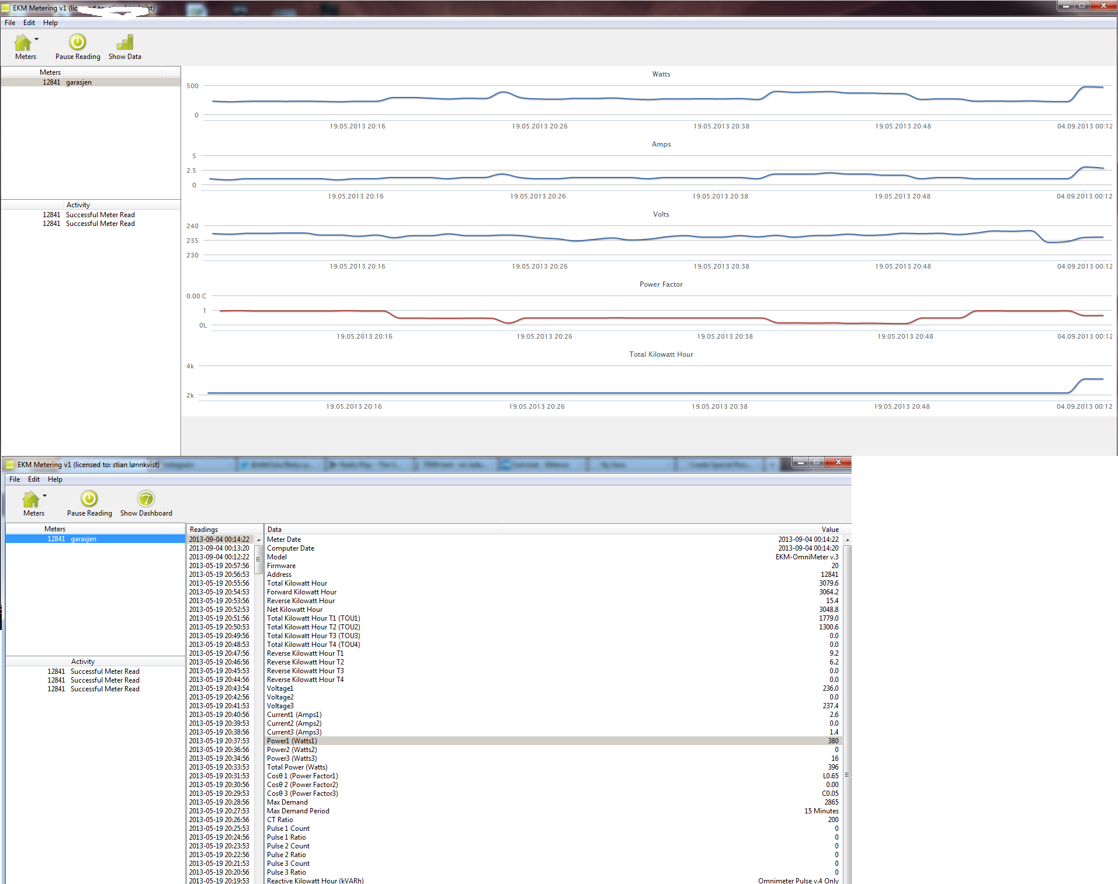Select the 2013-09-04 00:13:20 reading
Viewport: 1118px width, 884px height.
click(x=219, y=548)
